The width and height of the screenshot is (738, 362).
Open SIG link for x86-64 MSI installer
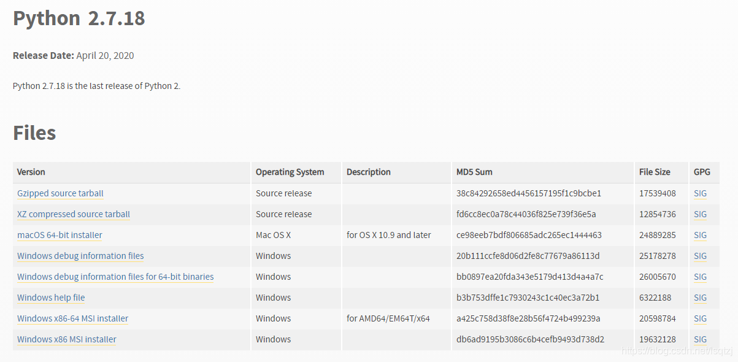[x=700, y=318]
